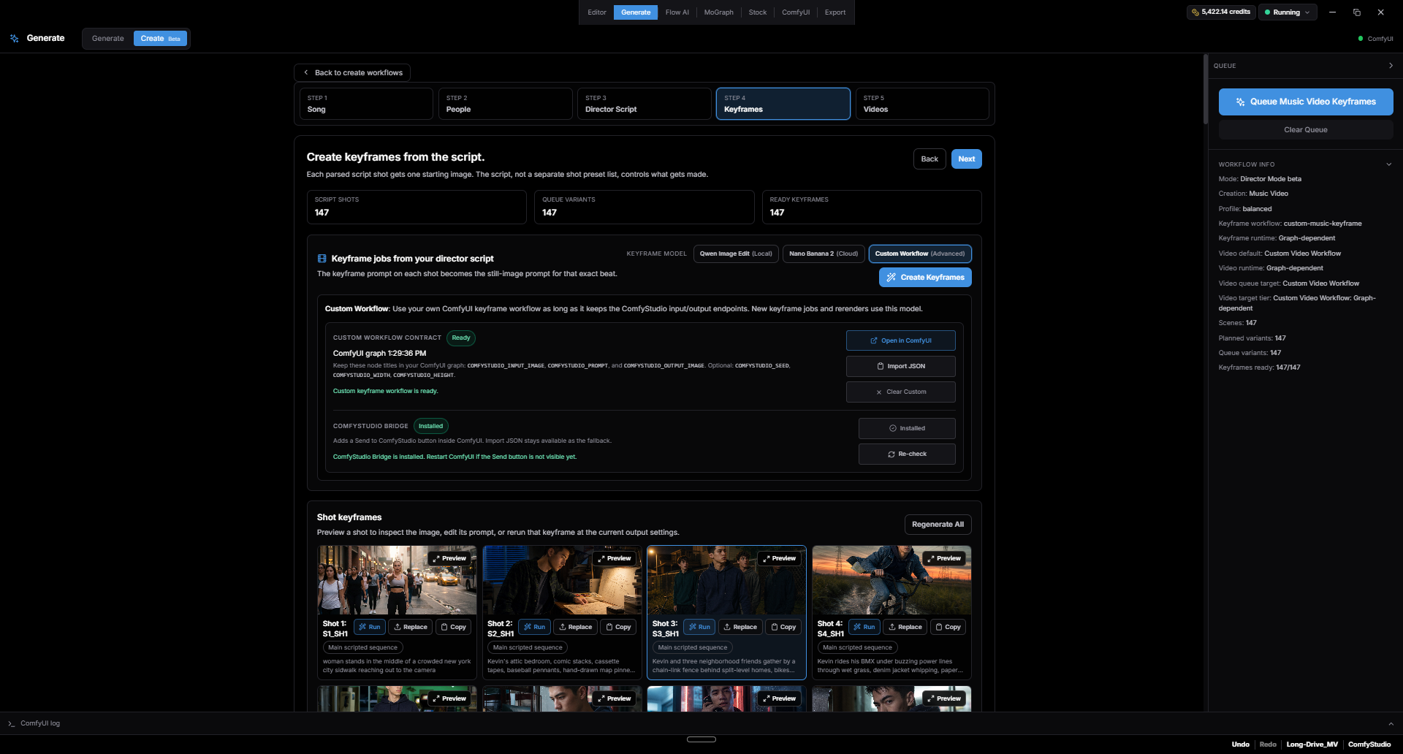This screenshot has width=1403, height=754.
Task: Copy Shot 4 prompt
Action: tap(948, 627)
